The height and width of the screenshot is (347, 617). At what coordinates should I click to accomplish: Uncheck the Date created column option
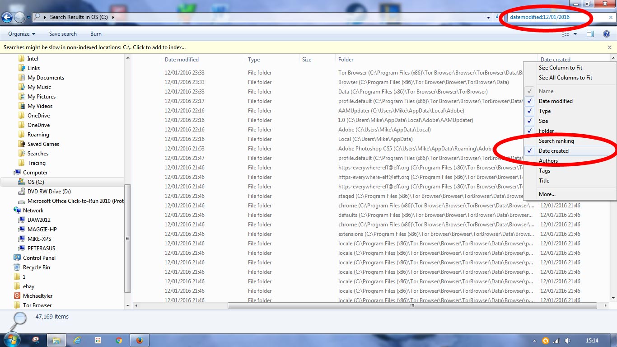click(x=570, y=151)
